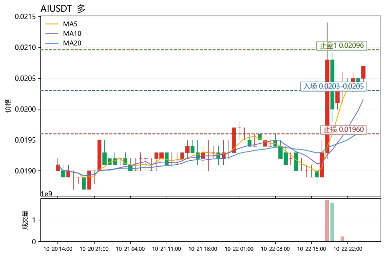385x257 pixels.
Task: Click the 10-21 11:00 time label
Action: 167,249
